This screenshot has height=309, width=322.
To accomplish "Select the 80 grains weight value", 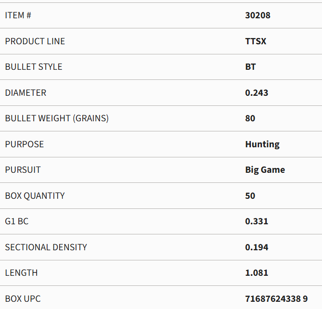I will pos(250,118).
